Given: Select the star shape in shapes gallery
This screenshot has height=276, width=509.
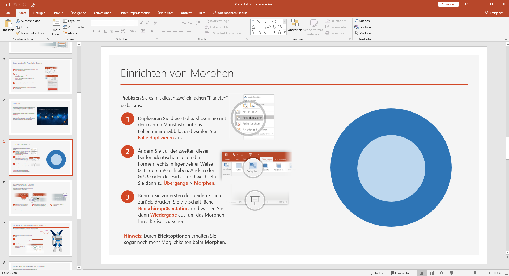Looking at the screenshot, I should pos(279,32).
